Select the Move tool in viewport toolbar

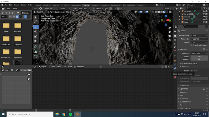tap(36, 27)
